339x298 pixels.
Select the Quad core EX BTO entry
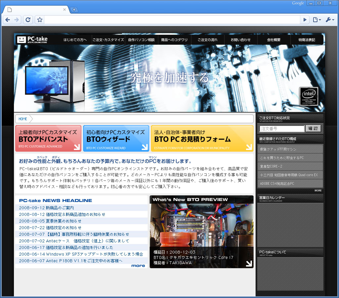tap(290, 175)
